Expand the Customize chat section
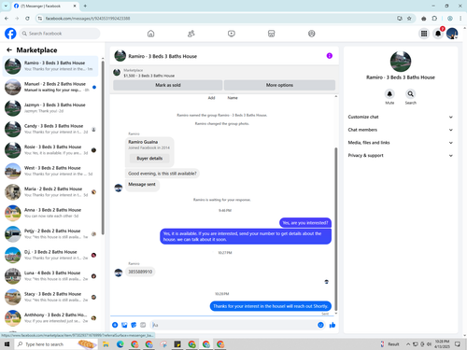 (400, 117)
